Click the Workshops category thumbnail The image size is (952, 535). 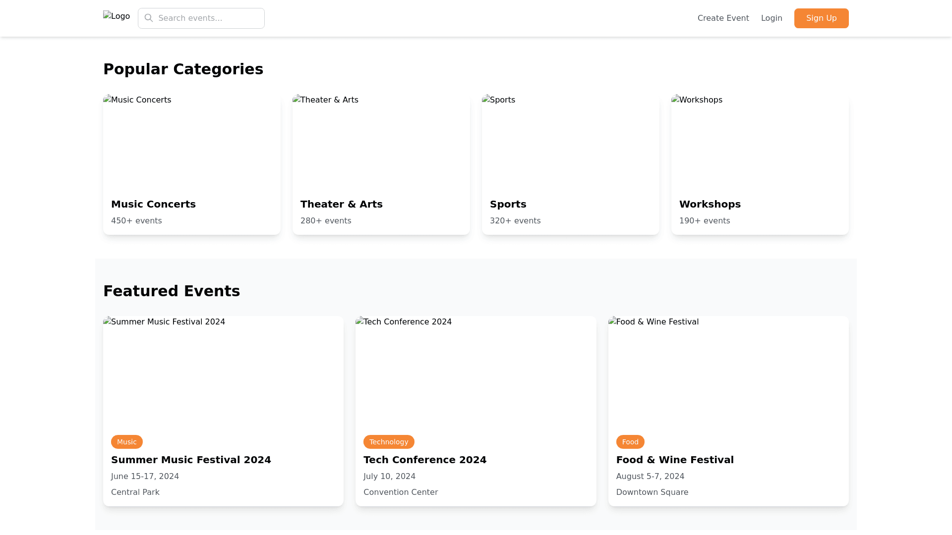click(760, 142)
